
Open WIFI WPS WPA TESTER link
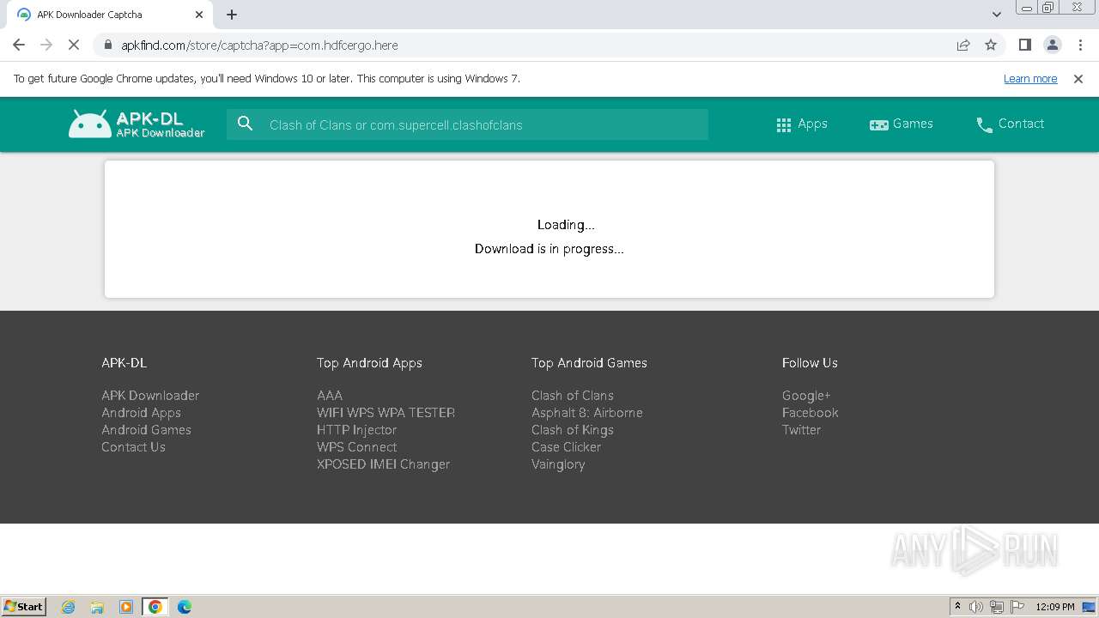point(386,413)
